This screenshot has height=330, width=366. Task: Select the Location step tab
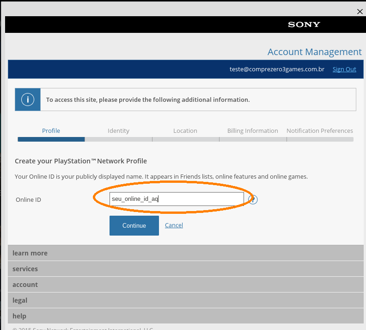point(185,131)
